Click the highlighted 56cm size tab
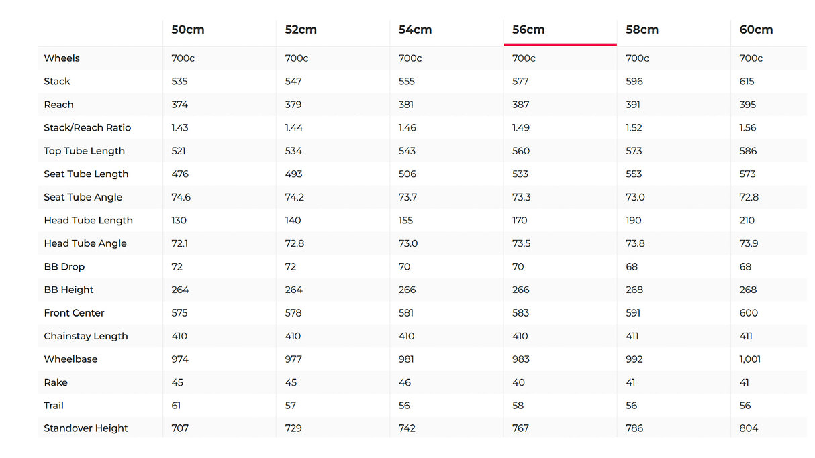The height and width of the screenshot is (458, 815). 528,30
